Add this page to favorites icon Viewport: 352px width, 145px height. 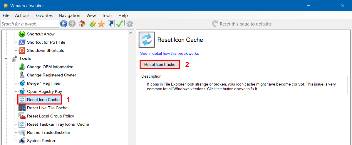pos(93,24)
